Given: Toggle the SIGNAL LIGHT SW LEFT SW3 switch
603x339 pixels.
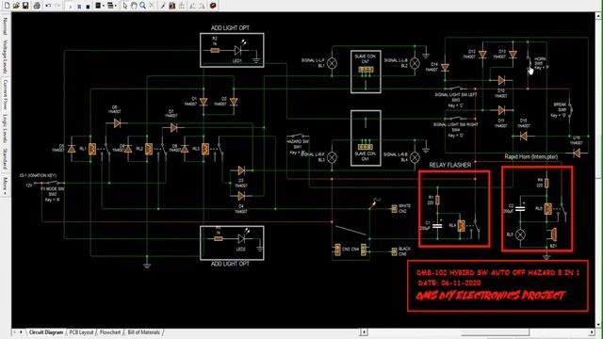Looking at the screenshot, I should (456, 88).
